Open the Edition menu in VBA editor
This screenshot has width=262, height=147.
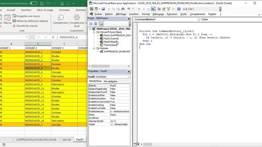[x=109, y=14]
